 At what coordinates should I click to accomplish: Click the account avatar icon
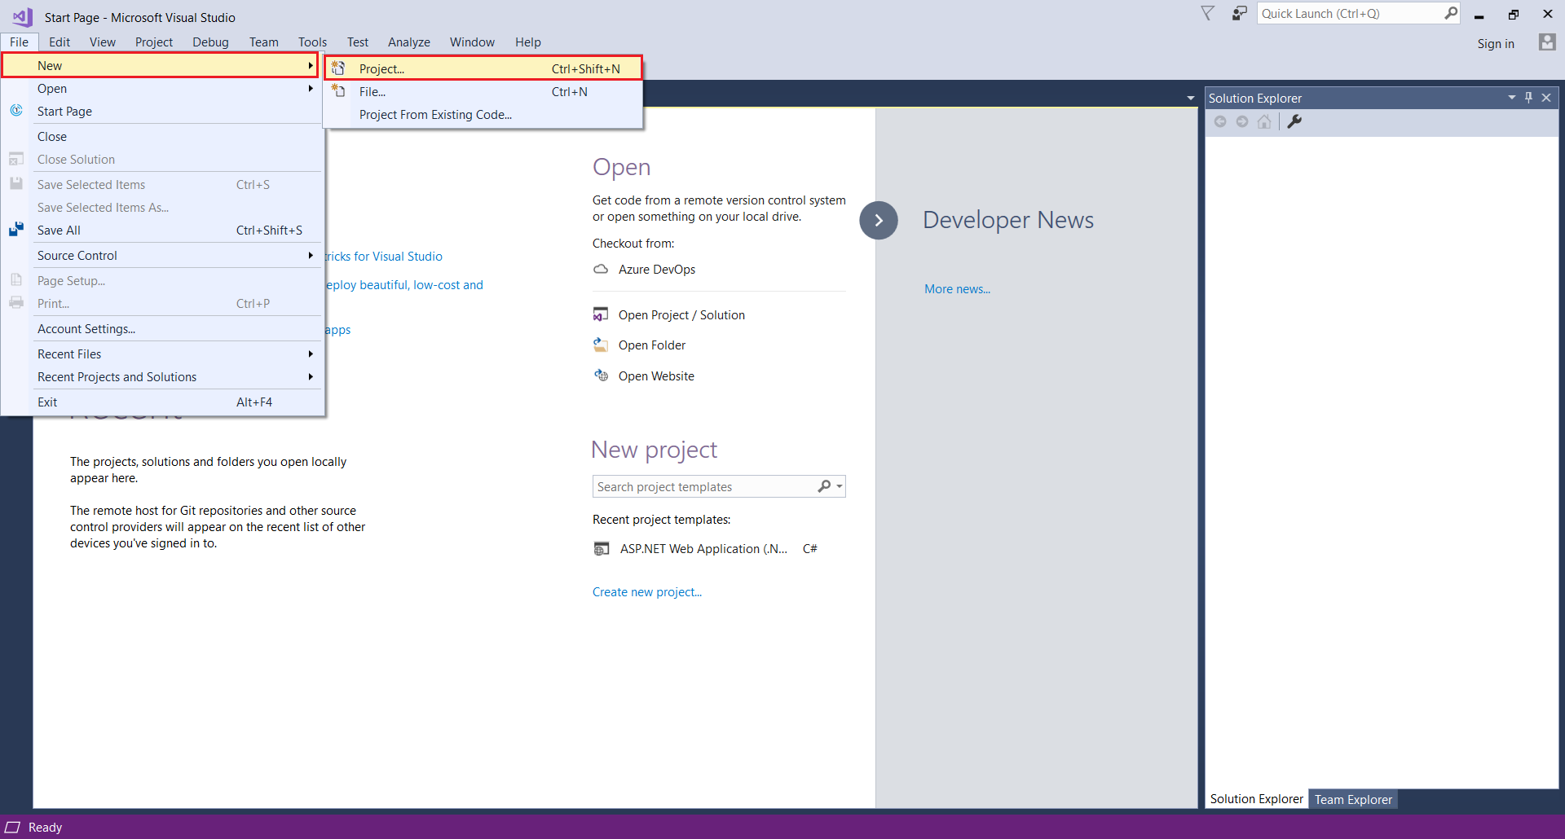tap(1547, 42)
